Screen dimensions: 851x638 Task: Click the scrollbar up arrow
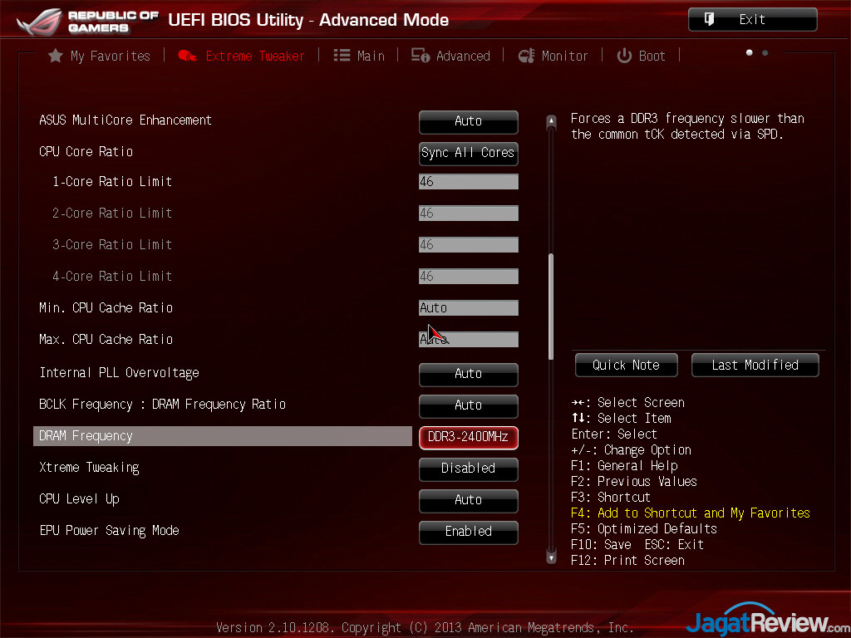[x=551, y=121]
